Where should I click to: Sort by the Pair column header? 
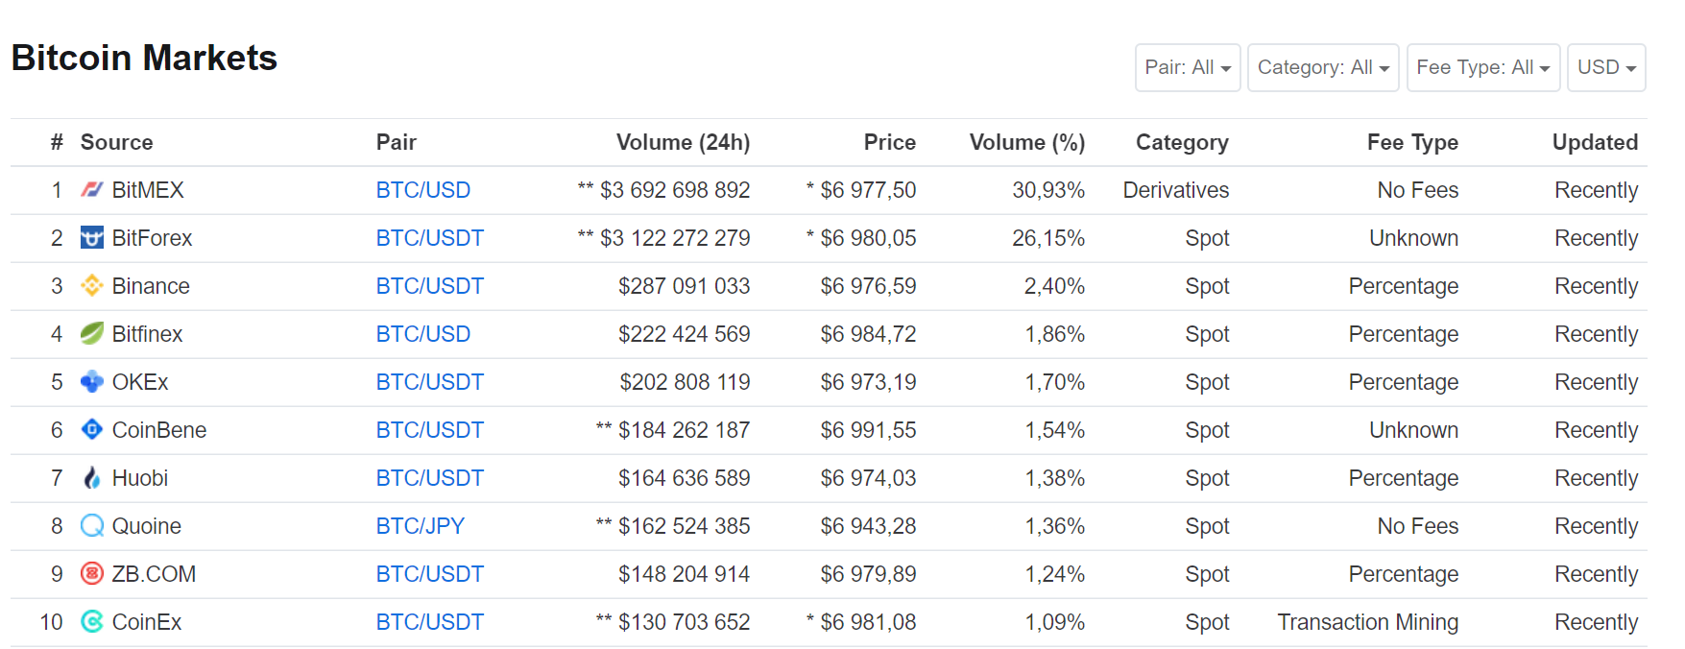[x=397, y=142]
